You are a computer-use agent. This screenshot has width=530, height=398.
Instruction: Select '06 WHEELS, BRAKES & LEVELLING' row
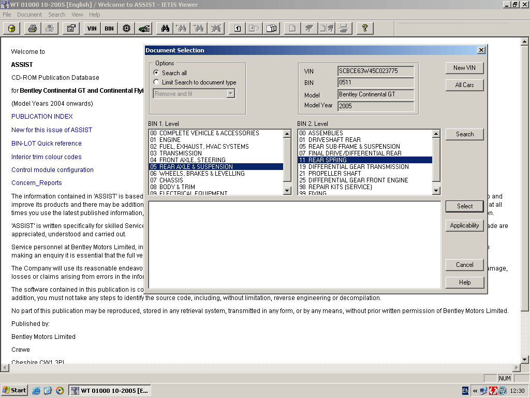click(216, 173)
